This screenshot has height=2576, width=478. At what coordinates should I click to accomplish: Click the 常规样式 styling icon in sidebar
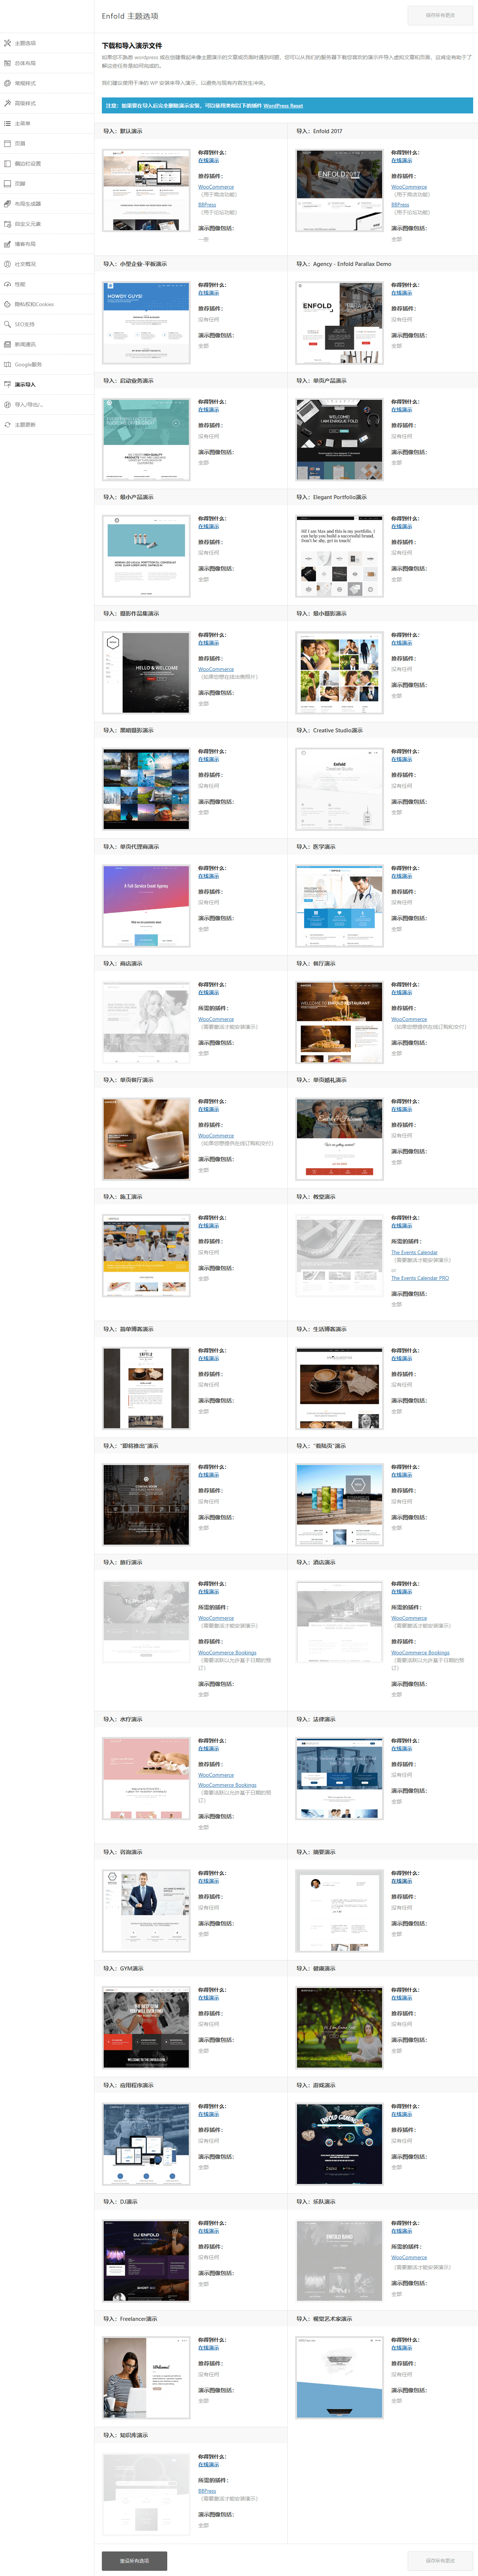point(7,83)
